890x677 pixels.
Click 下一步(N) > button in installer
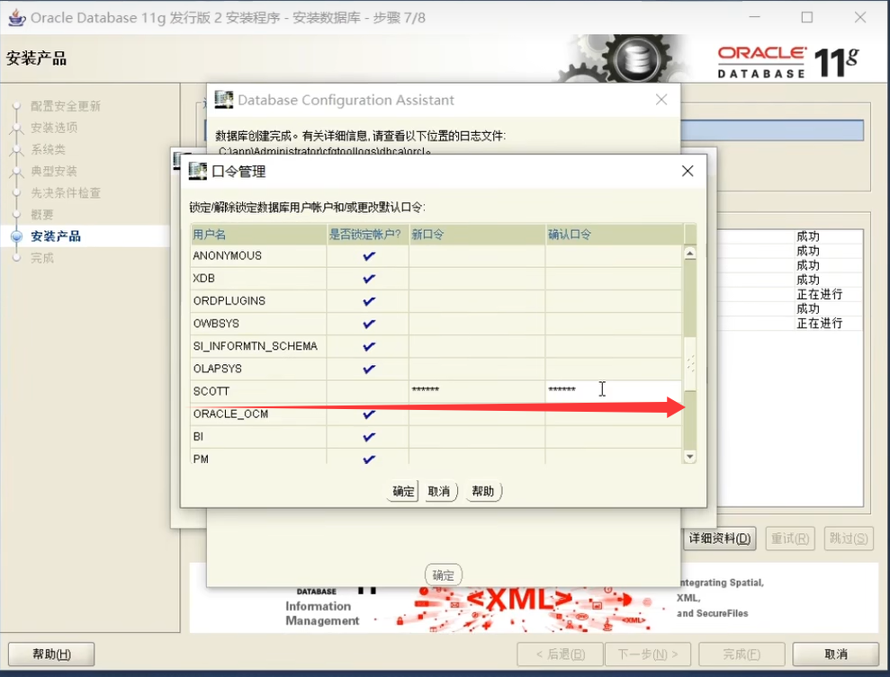tap(648, 654)
